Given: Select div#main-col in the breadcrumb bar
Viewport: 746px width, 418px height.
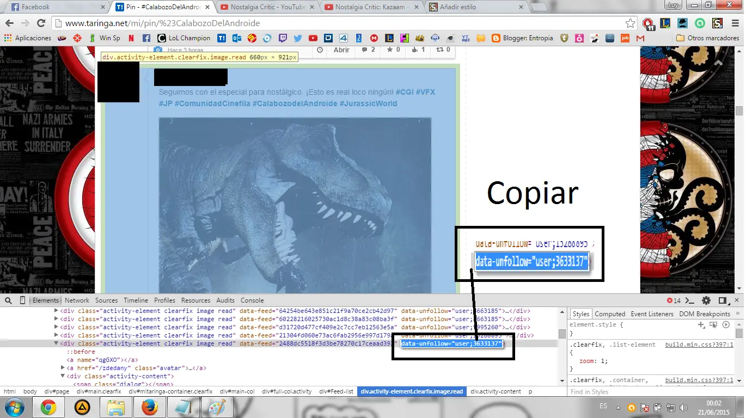Looking at the screenshot, I should (237, 391).
